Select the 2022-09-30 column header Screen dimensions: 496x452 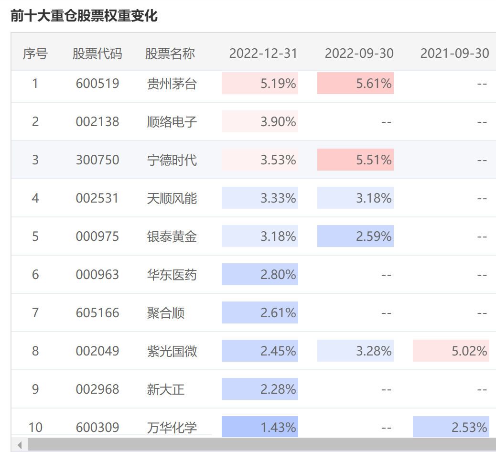(359, 54)
